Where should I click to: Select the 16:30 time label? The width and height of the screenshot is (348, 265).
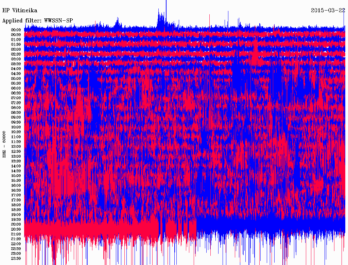(x=16, y=190)
